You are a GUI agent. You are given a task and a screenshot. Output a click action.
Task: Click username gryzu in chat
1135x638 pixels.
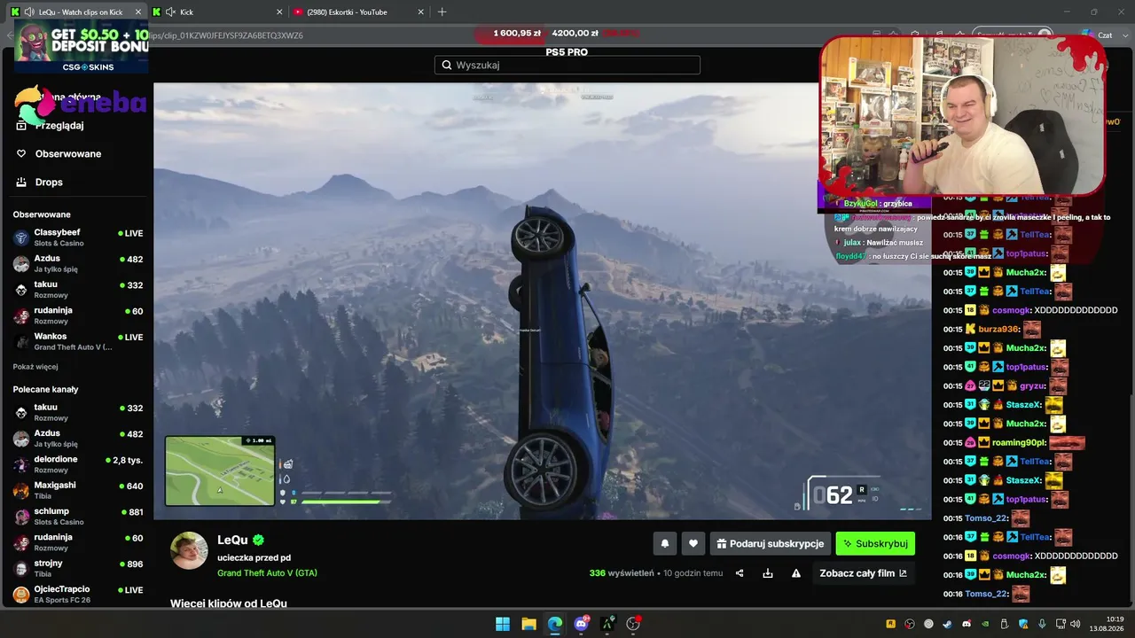tap(1032, 385)
